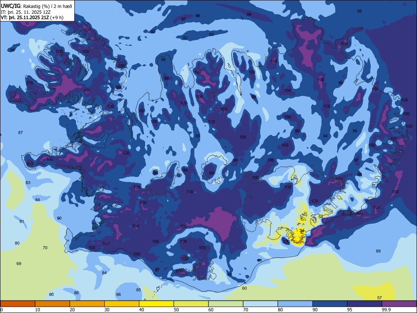
Task: Choose the 90–95 blue legend swatch
Action: (330, 304)
